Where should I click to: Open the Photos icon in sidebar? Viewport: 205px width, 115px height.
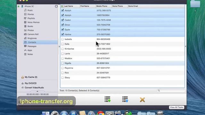[x=25, y=30]
